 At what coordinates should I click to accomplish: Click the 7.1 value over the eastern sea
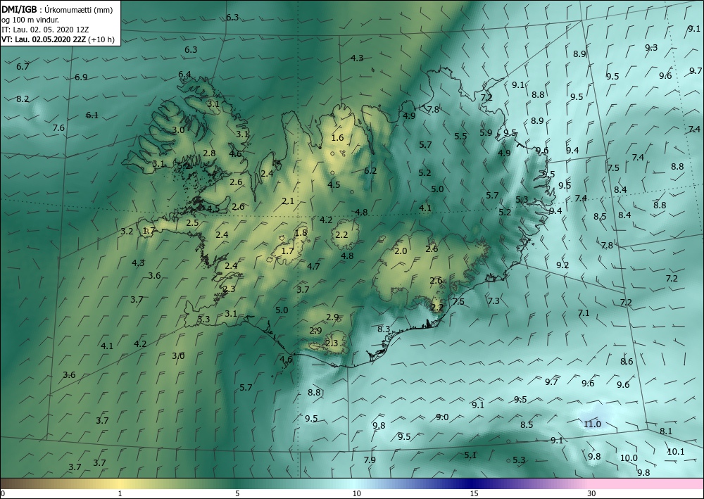coord(583,312)
